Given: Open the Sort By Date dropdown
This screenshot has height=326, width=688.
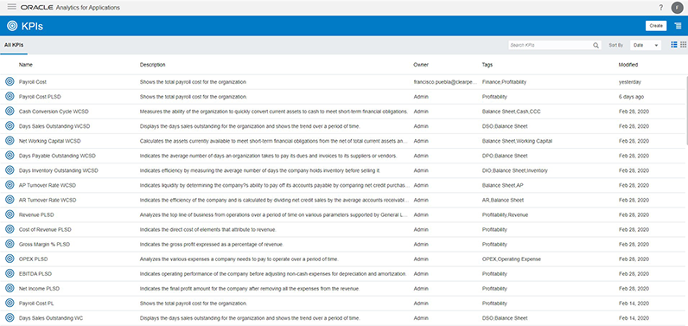Looking at the screenshot, I should pos(646,45).
